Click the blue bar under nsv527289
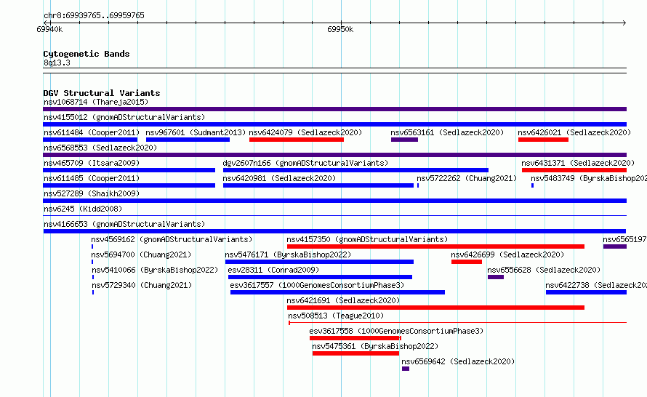 pyautogui.click(x=334, y=201)
